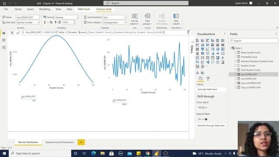Commit the formula with the checkmark
The width and height of the screenshot is (279, 157).
point(18,33)
